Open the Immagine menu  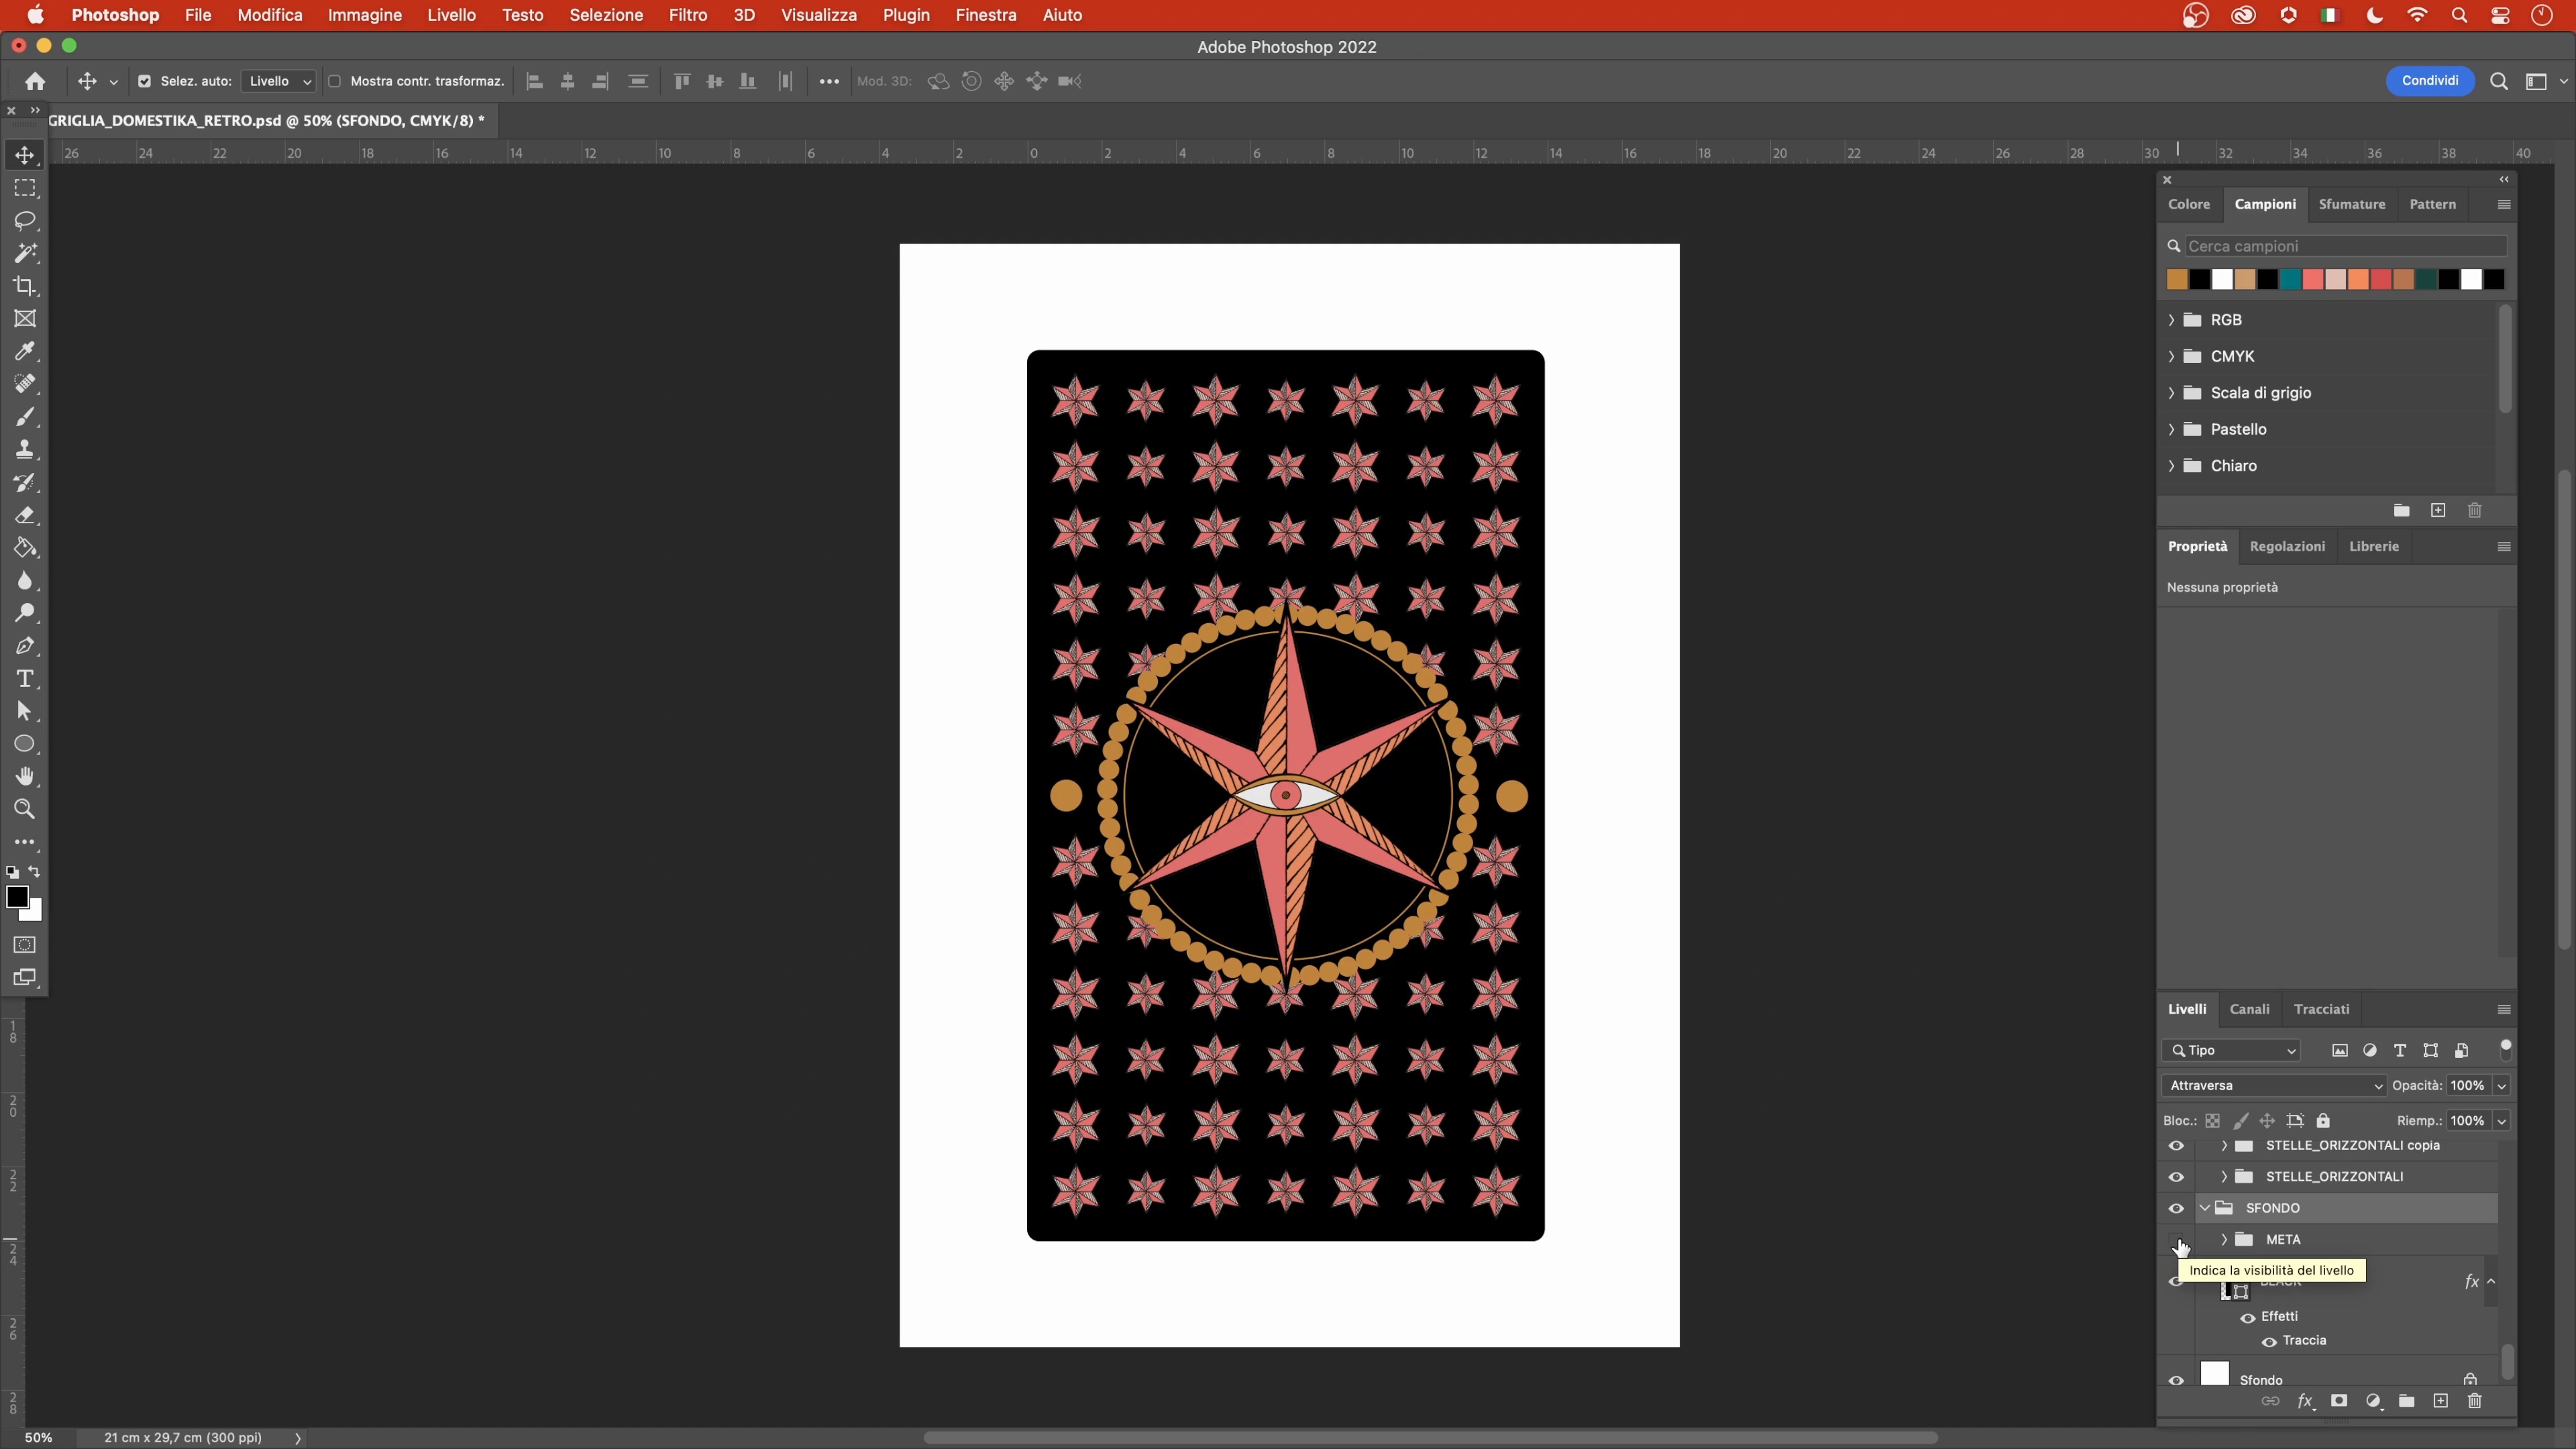pos(365,15)
